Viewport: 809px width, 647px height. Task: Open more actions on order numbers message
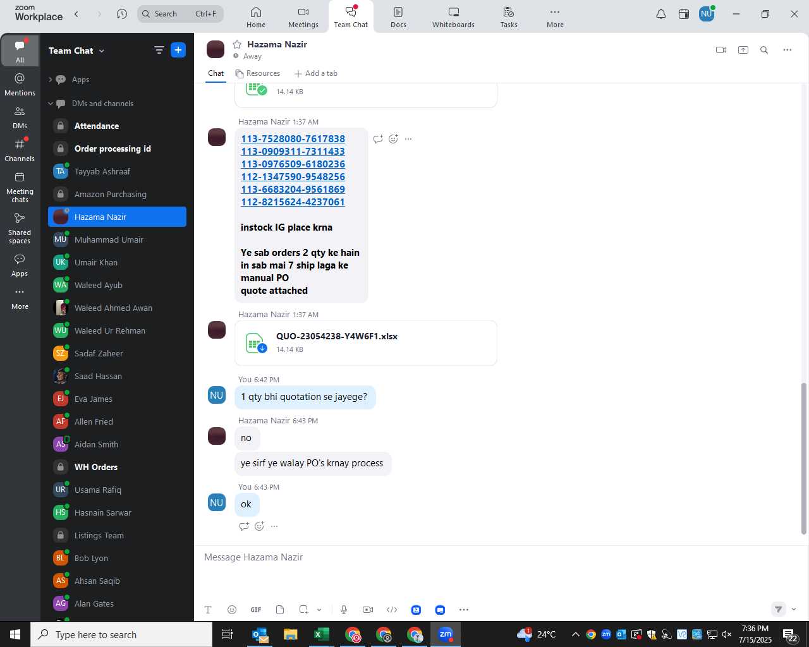(x=408, y=139)
